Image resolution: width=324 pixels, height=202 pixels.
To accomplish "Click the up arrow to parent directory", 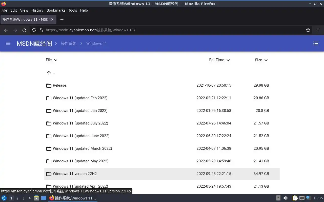I will point(49,73).
